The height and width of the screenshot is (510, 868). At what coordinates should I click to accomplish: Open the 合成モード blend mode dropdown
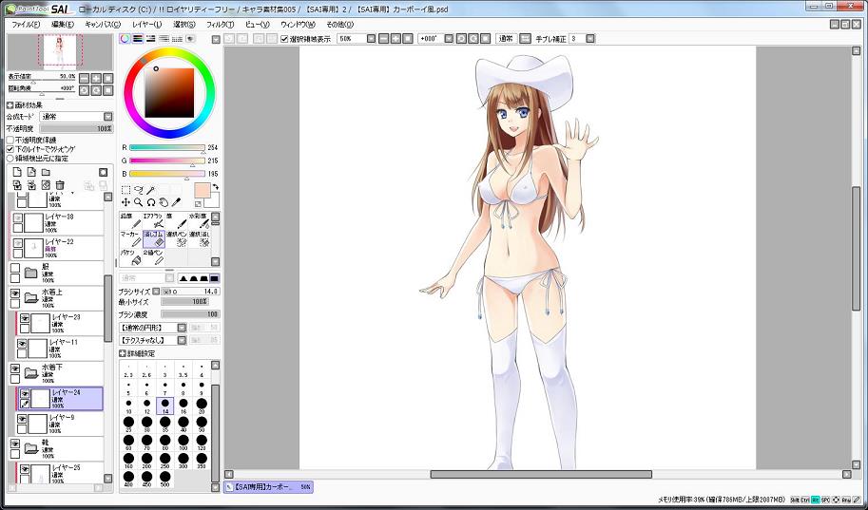click(74, 117)
